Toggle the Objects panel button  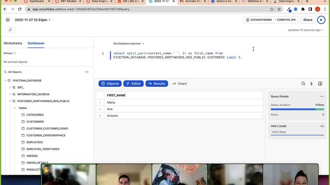(110, 84)
